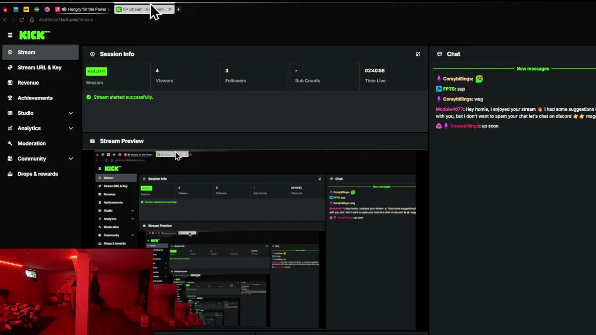Click the Stream Preview heading
Viewport: 596px width, 335px height.
(x=122, y=141)
